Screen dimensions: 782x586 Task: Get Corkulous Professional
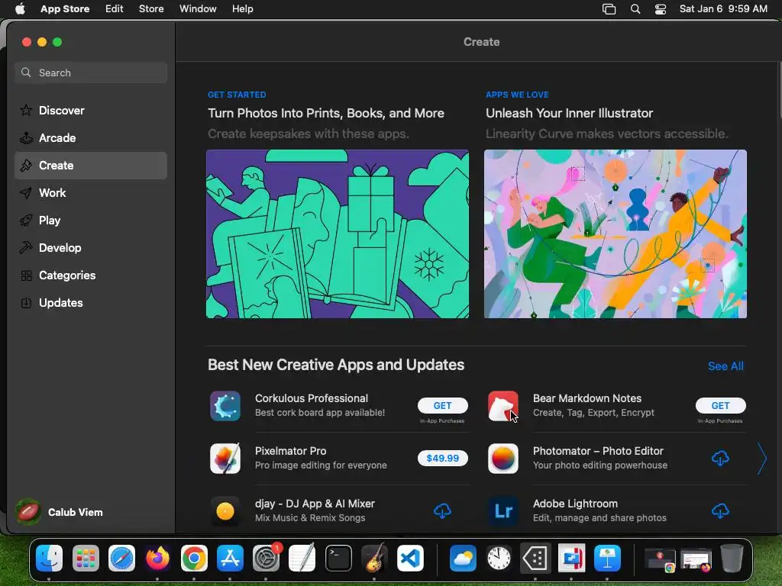tap(442, 406)
